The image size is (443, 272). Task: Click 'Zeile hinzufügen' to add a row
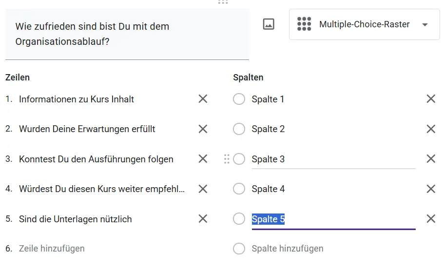pos(52,249)
